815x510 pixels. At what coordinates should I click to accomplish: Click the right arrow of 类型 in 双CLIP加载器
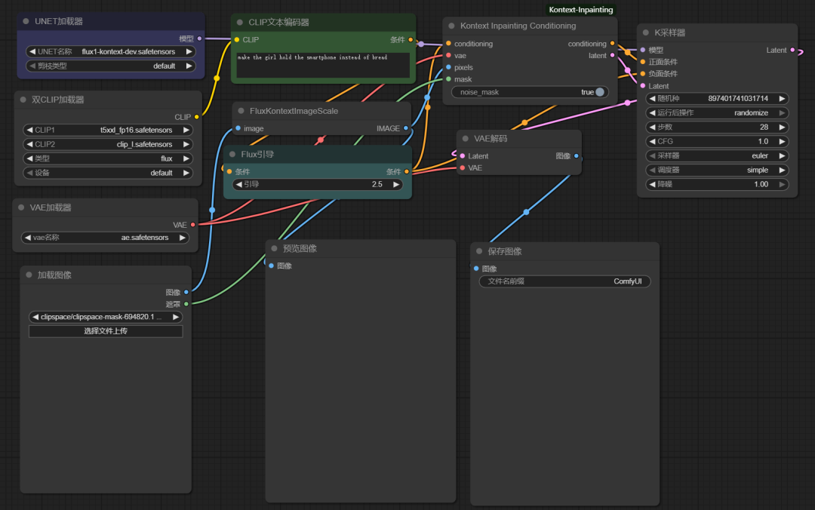click(x=186, y=158)
